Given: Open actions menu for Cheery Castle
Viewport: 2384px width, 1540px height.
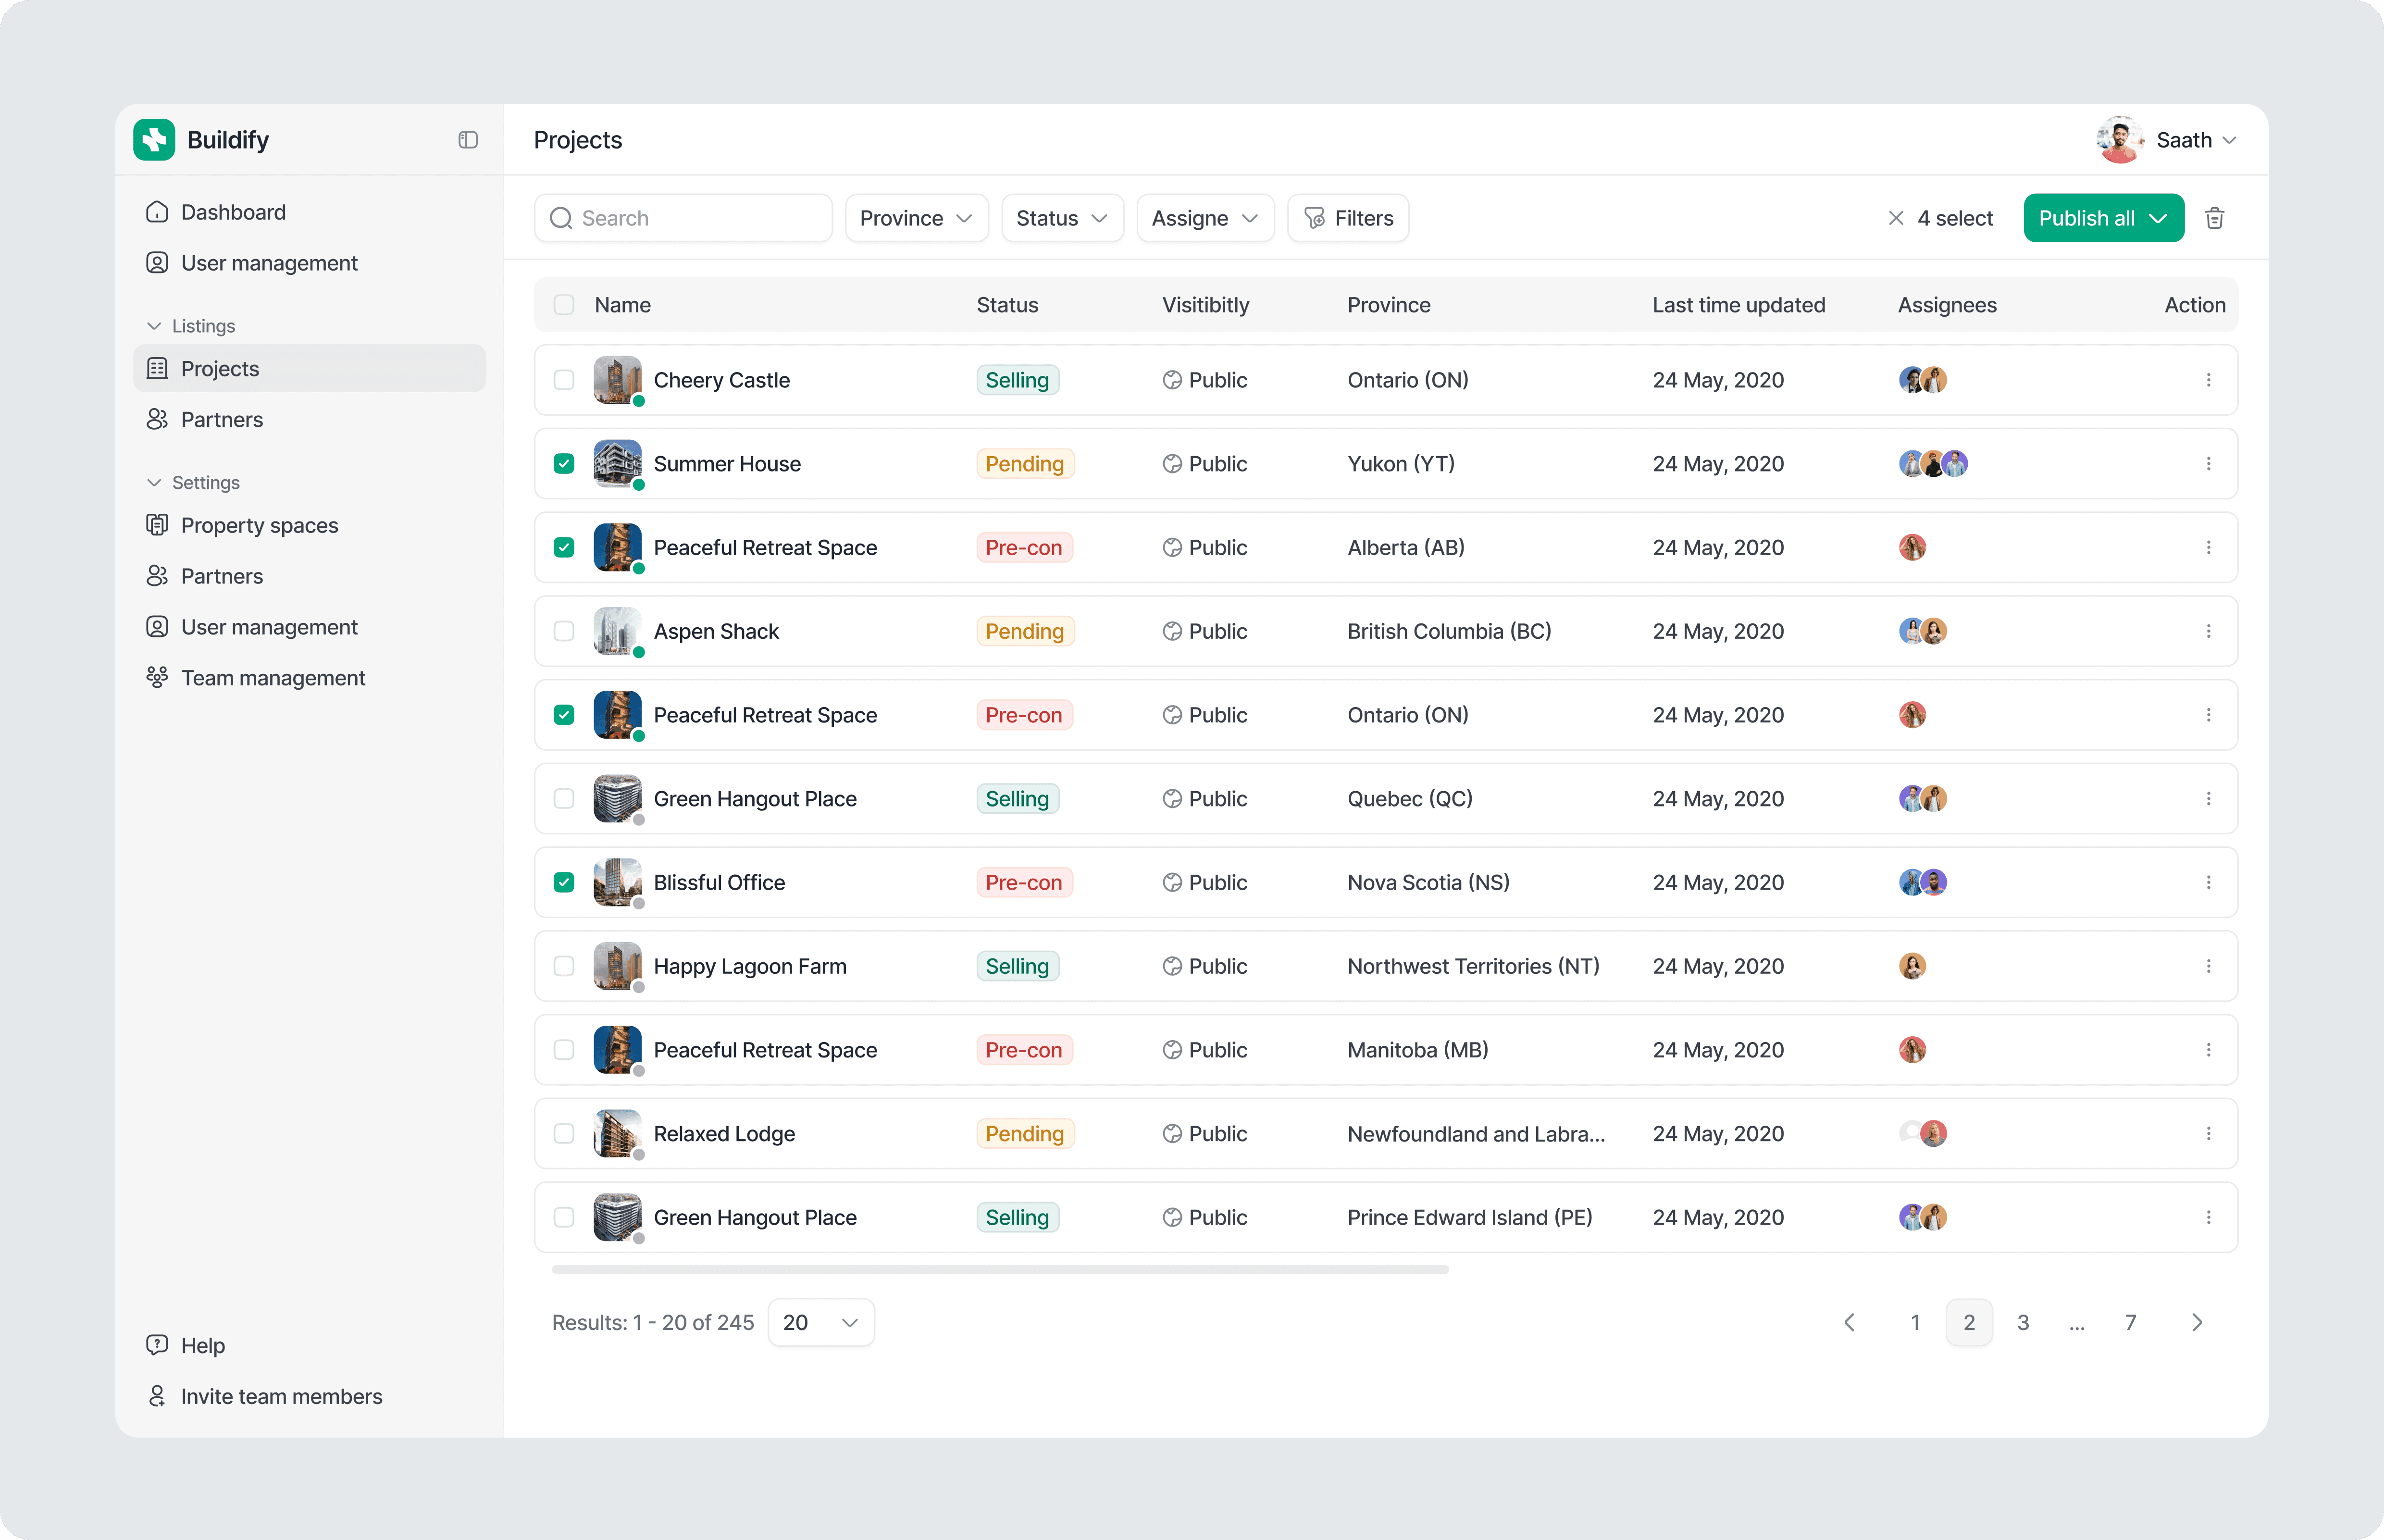Looking at the screenshot, I should click(x=2209, y=380).
